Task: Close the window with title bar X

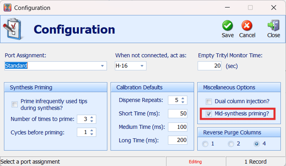Action: 274,8
